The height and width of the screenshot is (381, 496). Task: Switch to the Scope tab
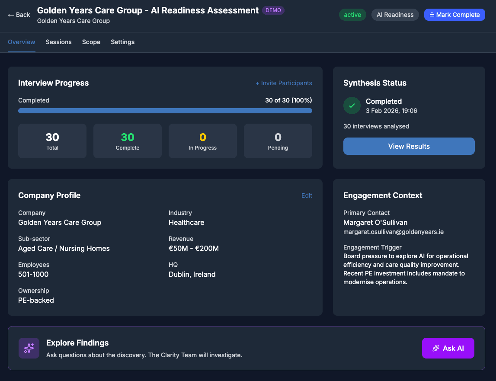[x=91, y=42]
